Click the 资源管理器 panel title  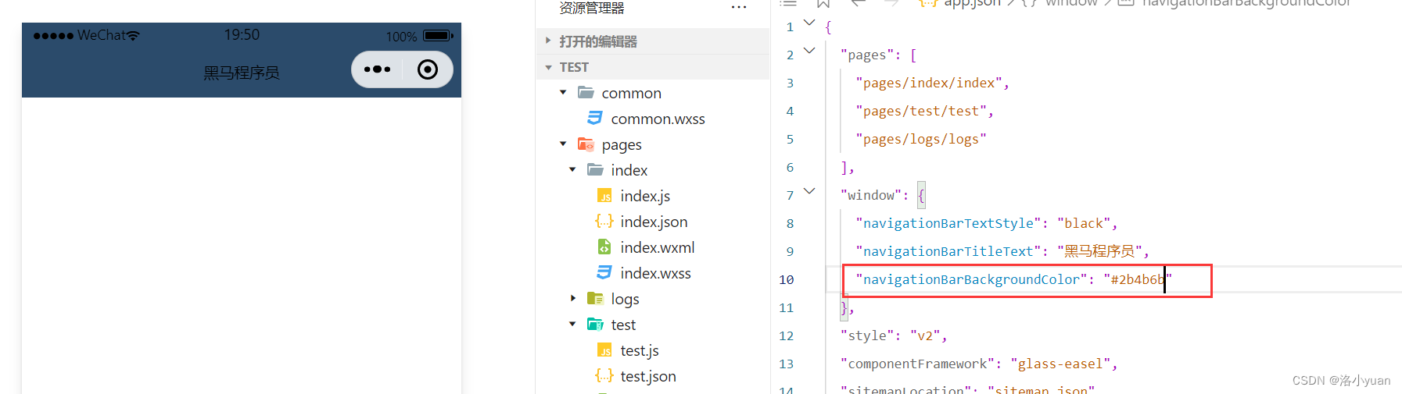click(592, 8)
